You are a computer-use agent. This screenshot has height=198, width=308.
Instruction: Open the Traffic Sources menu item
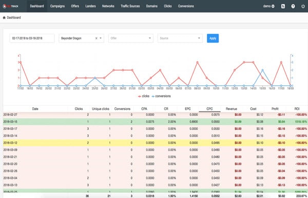coord(130,6)
